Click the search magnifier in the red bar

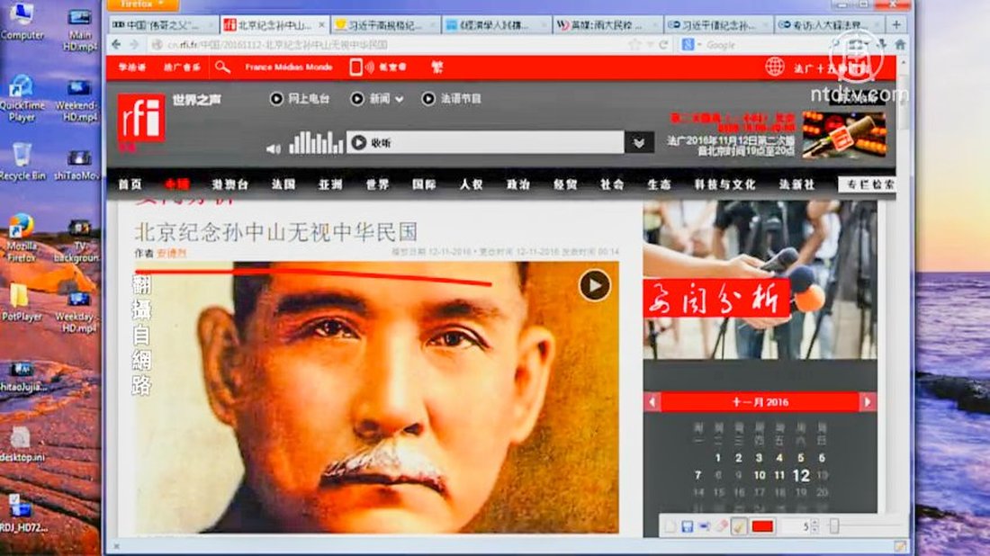pos(223,67)
